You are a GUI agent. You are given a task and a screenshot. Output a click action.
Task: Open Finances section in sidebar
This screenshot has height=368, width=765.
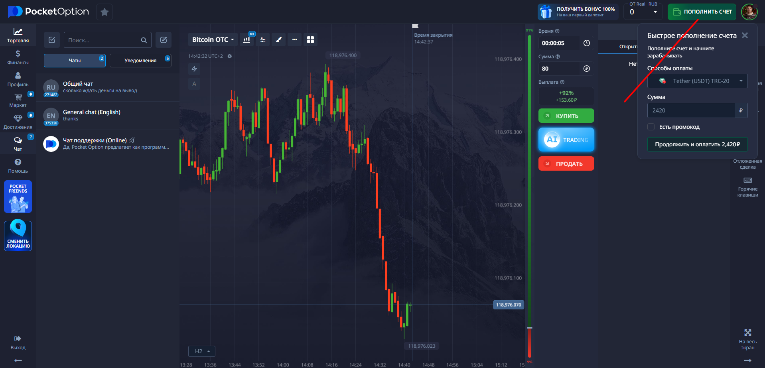tap(18, 57)
